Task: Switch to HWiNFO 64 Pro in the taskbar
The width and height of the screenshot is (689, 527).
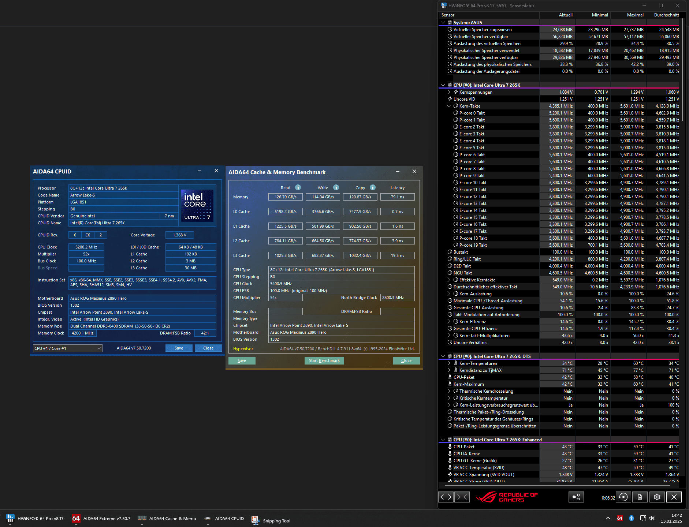Action: click(x=35, y=518)
